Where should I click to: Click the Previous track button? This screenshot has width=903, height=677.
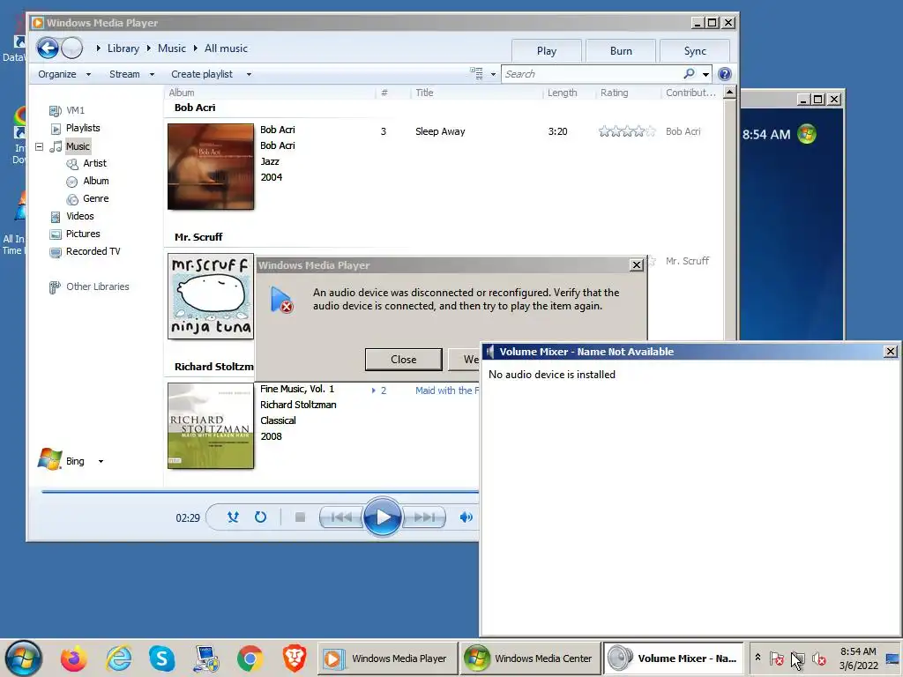(x=340, y=517)
